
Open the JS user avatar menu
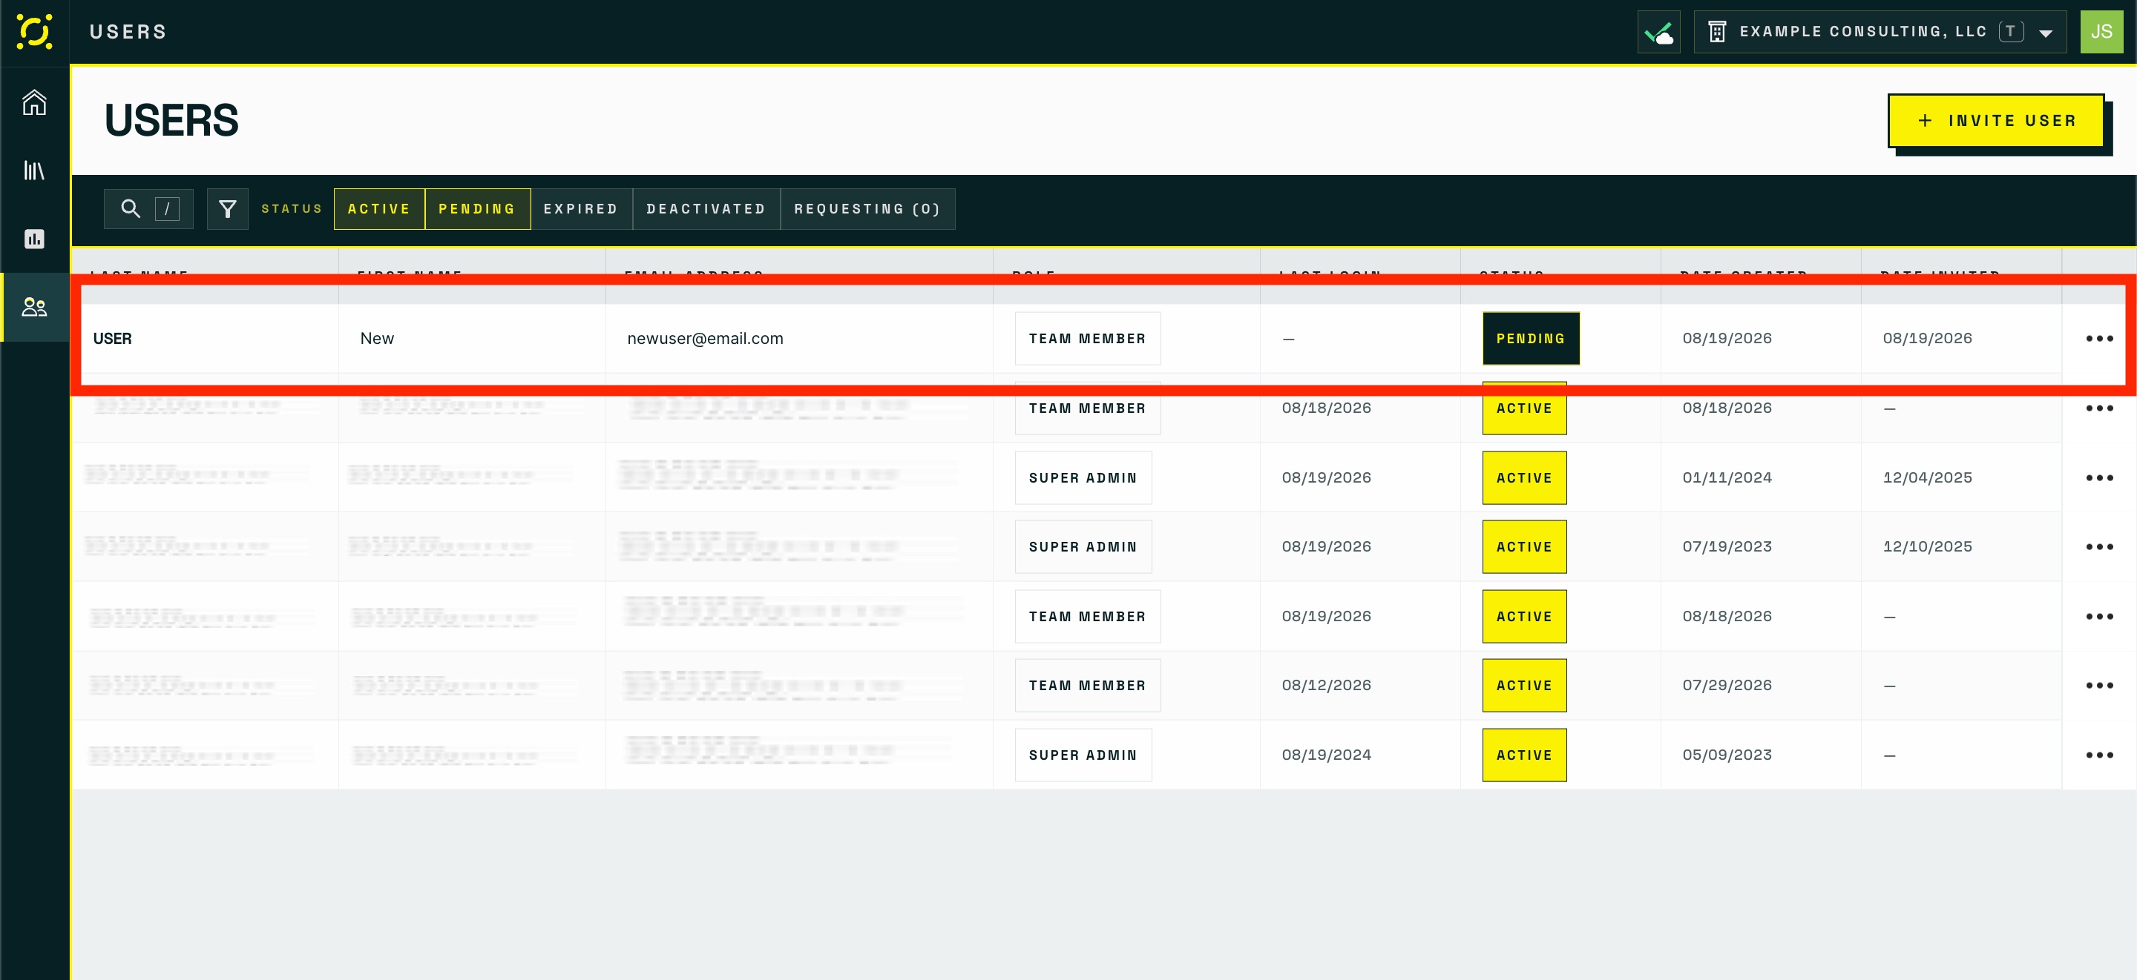point(2101,33)
